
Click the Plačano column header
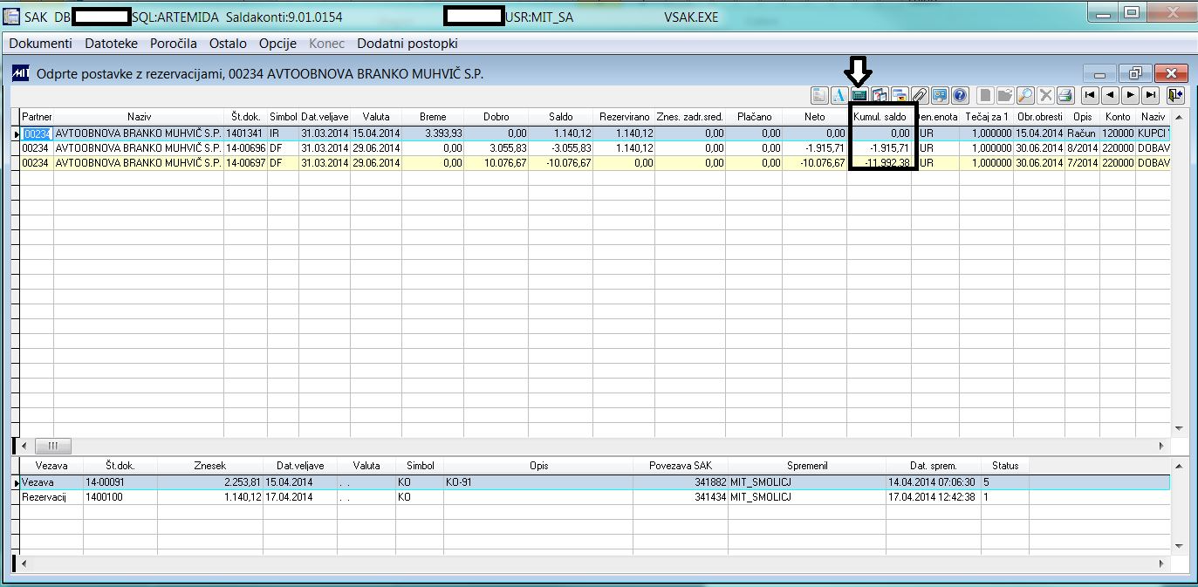tap(754, 117)
